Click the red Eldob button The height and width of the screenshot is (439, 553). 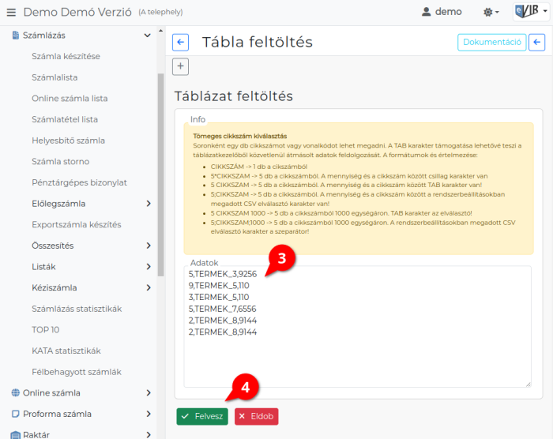pos(257,416)
